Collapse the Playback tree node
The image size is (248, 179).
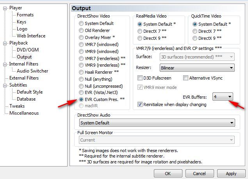[5, 43]
